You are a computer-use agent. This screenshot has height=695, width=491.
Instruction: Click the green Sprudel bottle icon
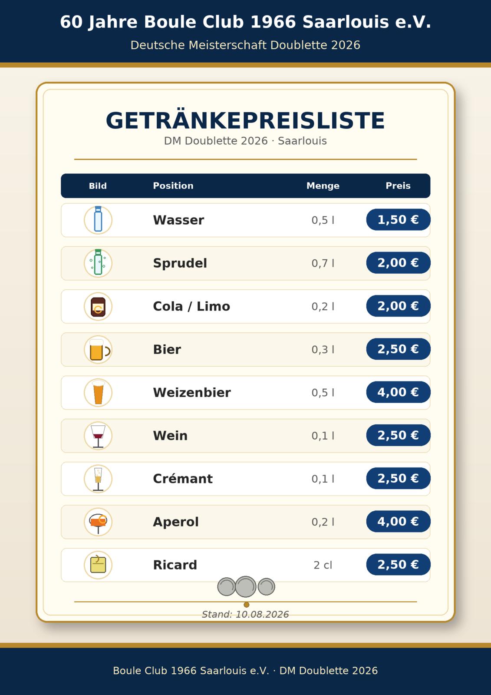pyautogui.click(x=98, y=263)
